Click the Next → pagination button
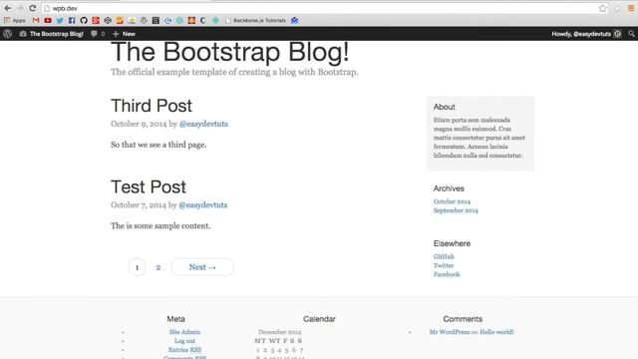The height and width of the screenshot is (359, 638). click(x=202, y=267)
